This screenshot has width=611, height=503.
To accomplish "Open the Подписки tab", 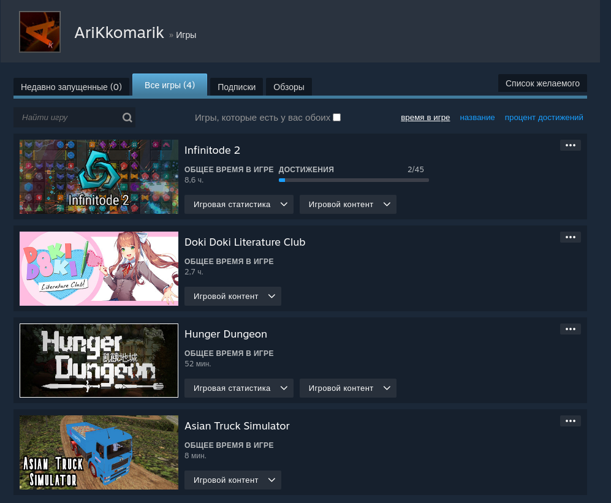I will click(237, 87).
